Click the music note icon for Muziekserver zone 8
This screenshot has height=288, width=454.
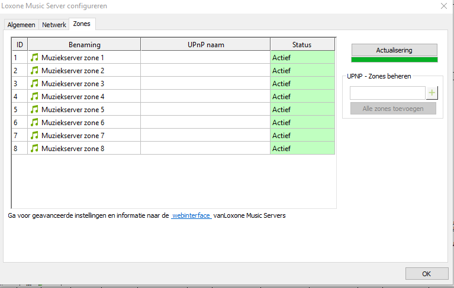(34, 148)
